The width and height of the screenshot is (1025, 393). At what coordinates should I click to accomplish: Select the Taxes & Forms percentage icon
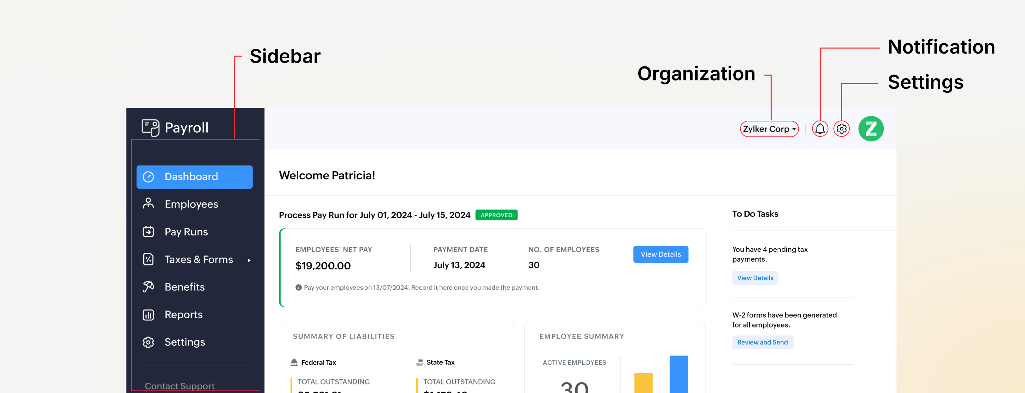[x=149, y=259]
